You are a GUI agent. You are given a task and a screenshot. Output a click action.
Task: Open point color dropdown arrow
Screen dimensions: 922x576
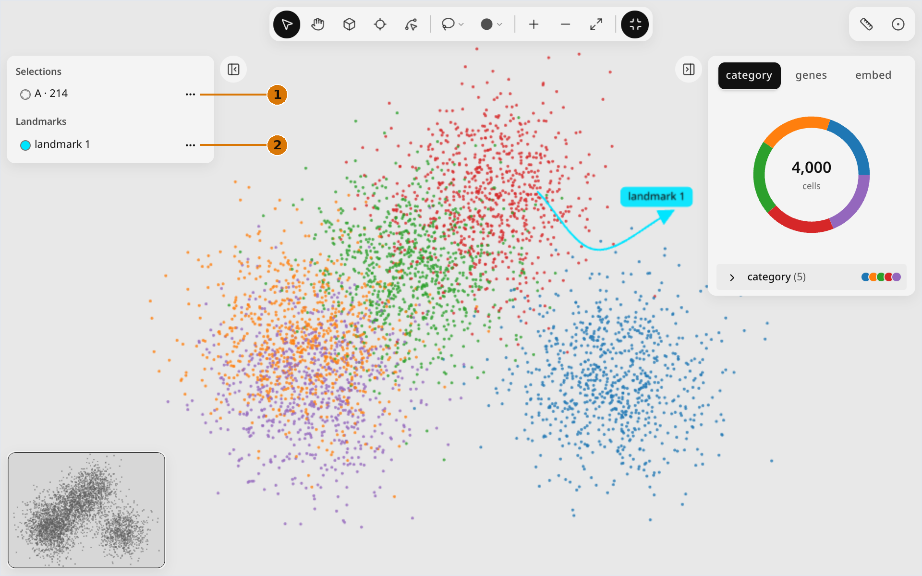click(500, 24)
